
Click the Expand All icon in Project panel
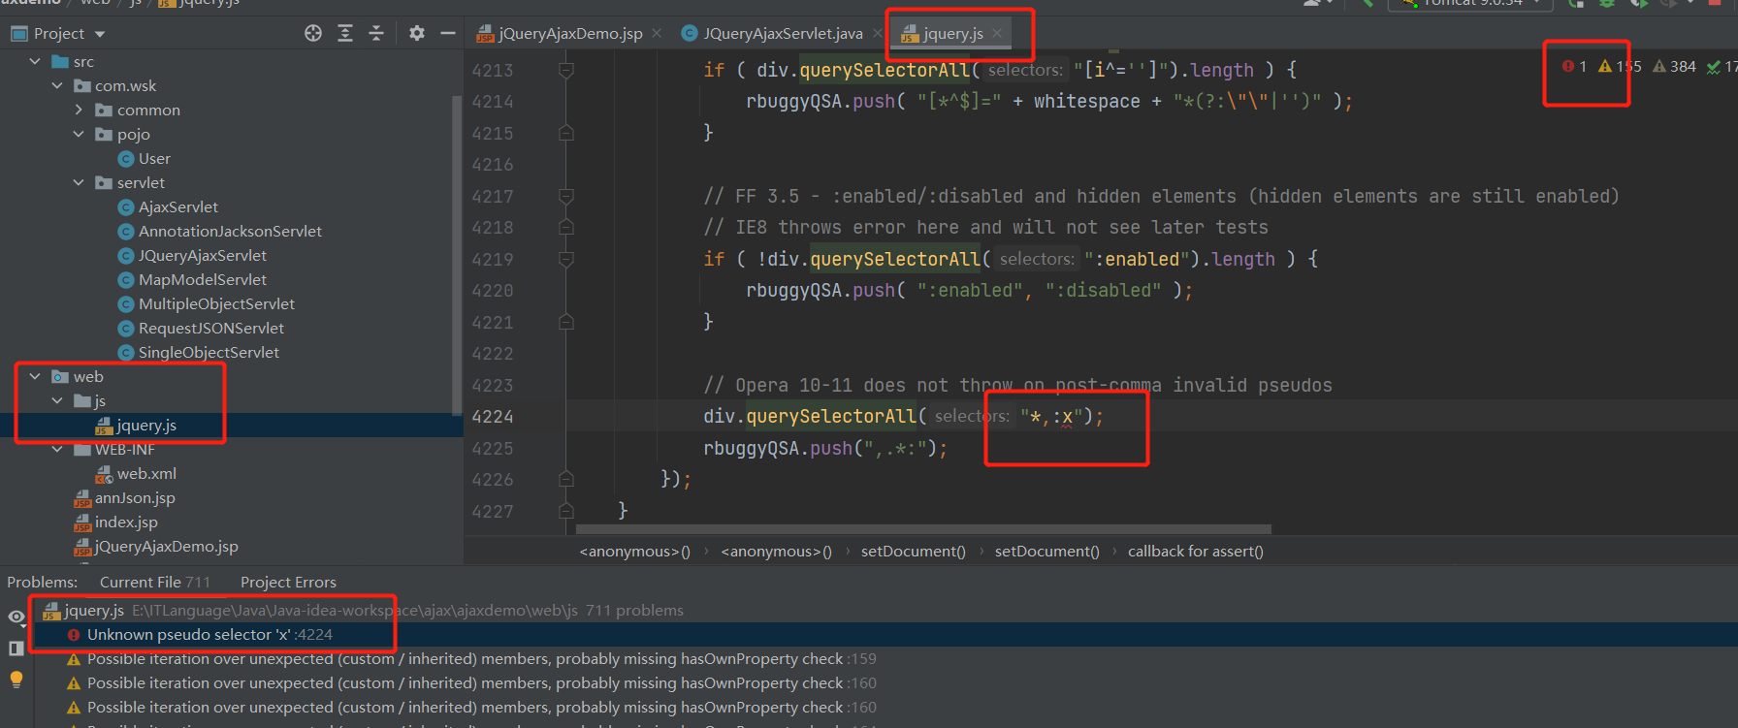pos(345,33)
